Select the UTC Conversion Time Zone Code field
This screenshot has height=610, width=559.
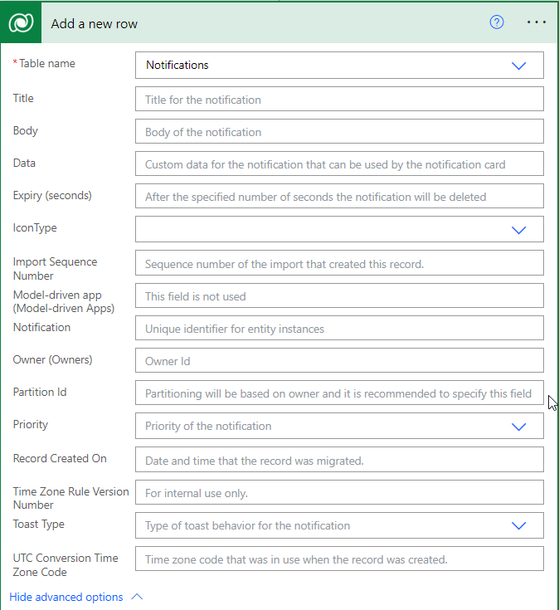(x=339, y=559)
